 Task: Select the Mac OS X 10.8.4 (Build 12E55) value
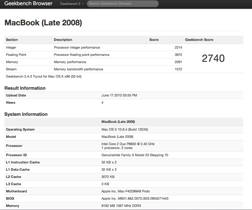(x=125, y=130)
